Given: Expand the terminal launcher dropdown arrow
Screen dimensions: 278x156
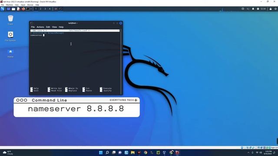Looking at the screenshot, I should pyautogui.click(x=31, y=9).
